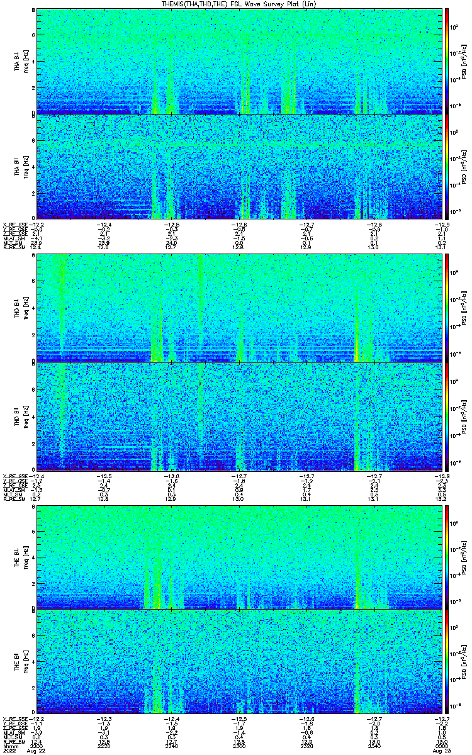Select the THE B-parallel spectrogram panel
Viewport: 472px width, 755px height.
(239, 661)
